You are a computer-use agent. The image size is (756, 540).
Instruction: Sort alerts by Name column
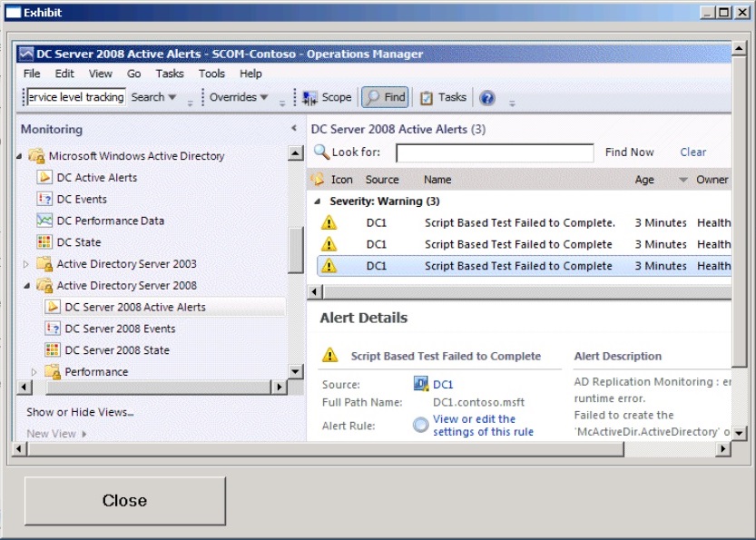coord(437,180)
